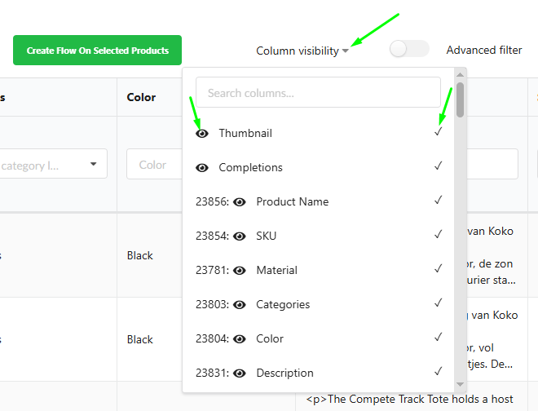Click the eye icon beside Product Name
This screenshot has width=538, height=411.
pos(240,201)
